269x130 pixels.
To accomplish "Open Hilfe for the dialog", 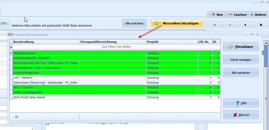I will [x=240, y=103].
